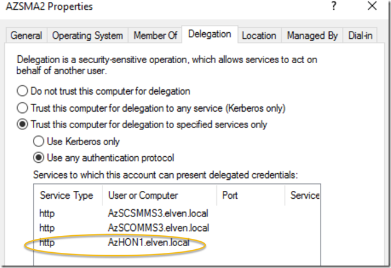This screenshot has height=268, width=391.
Task: Sort by Service Type column header
Action: 66,196
